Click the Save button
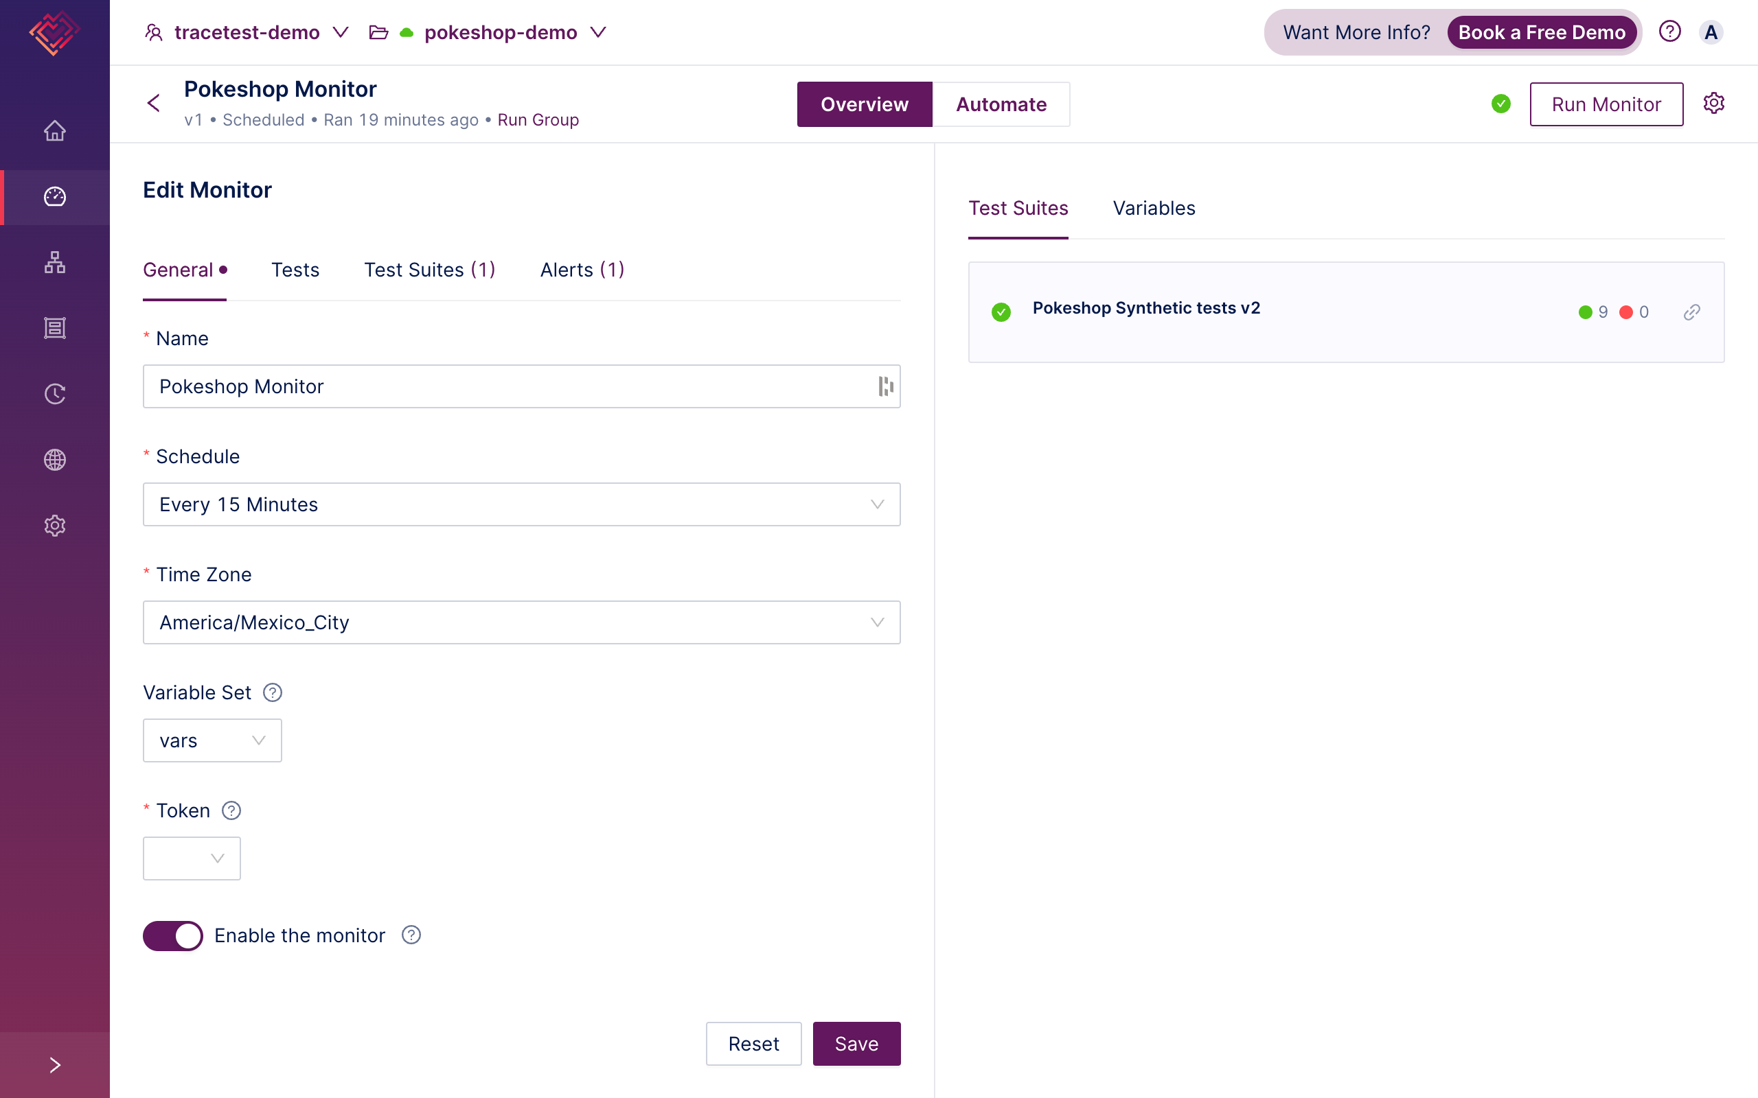 (x=856, y=1044)
